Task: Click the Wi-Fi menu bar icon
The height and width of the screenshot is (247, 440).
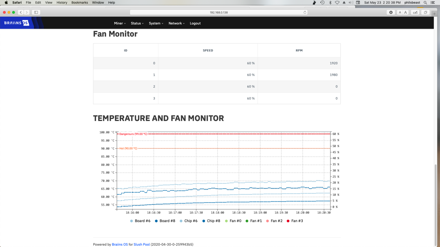Action: [x=337, y=2]
